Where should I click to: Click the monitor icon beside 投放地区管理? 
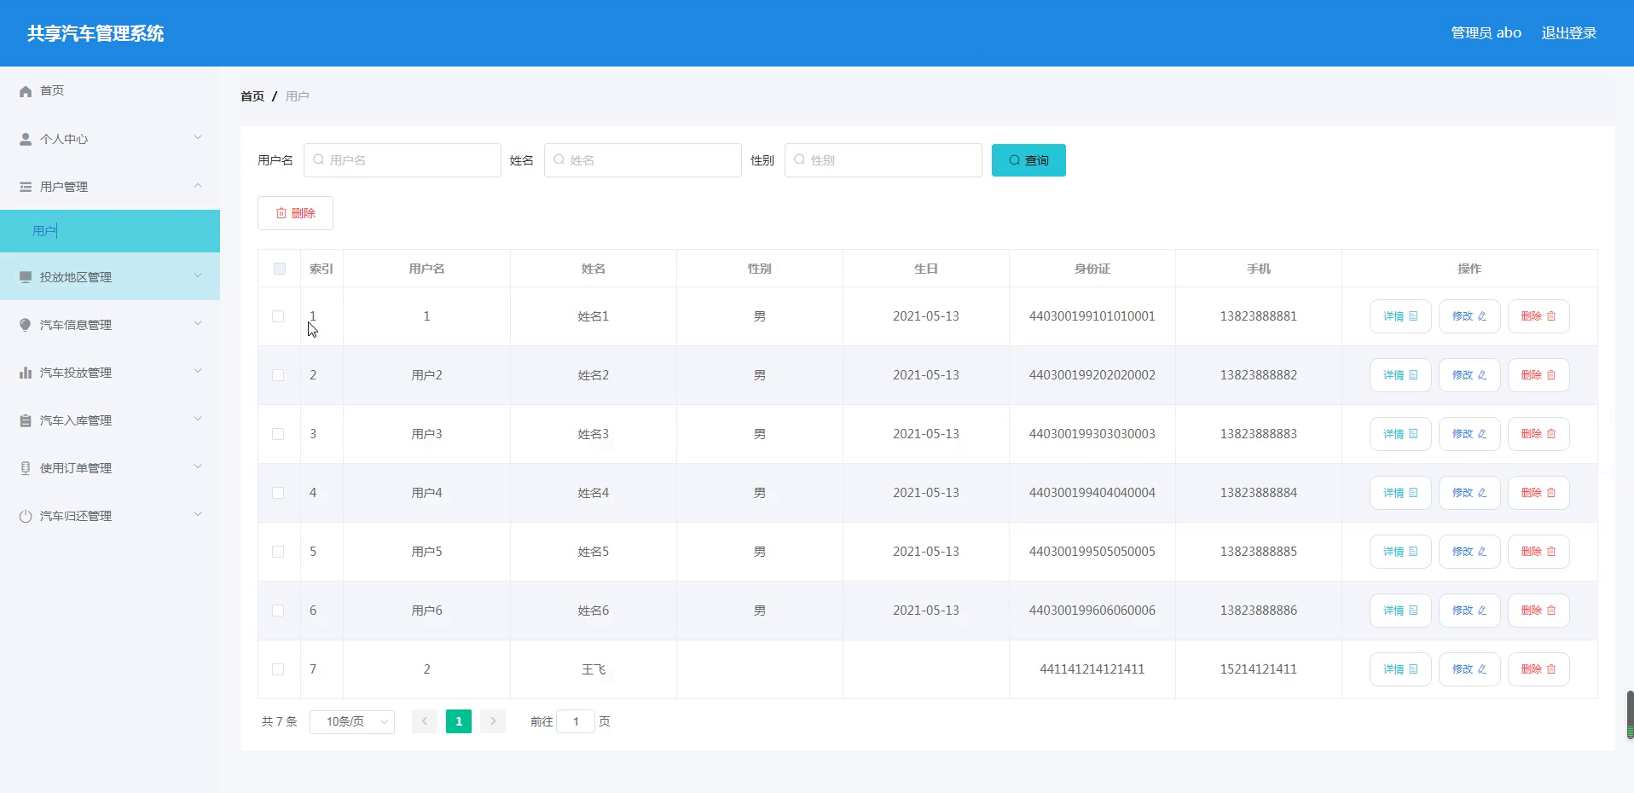pyautogui.click(x=26, y=277)
